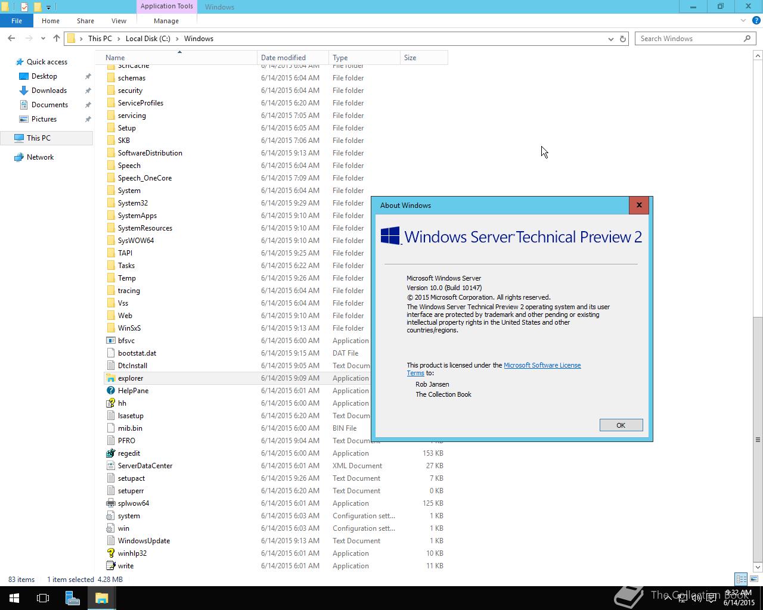Image resolution: width=763 pixels, height=610 pixels.
Task: Click the New folder quick access toolbar icon
Action: [37, 7]
